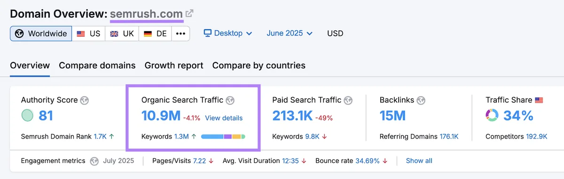Click the organic keywords distribution color bar

223,137
